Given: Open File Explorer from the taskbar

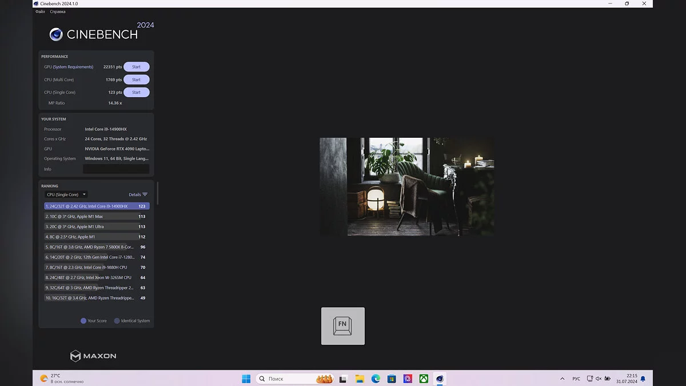Looking at the screenshot, I should [360, 379].
